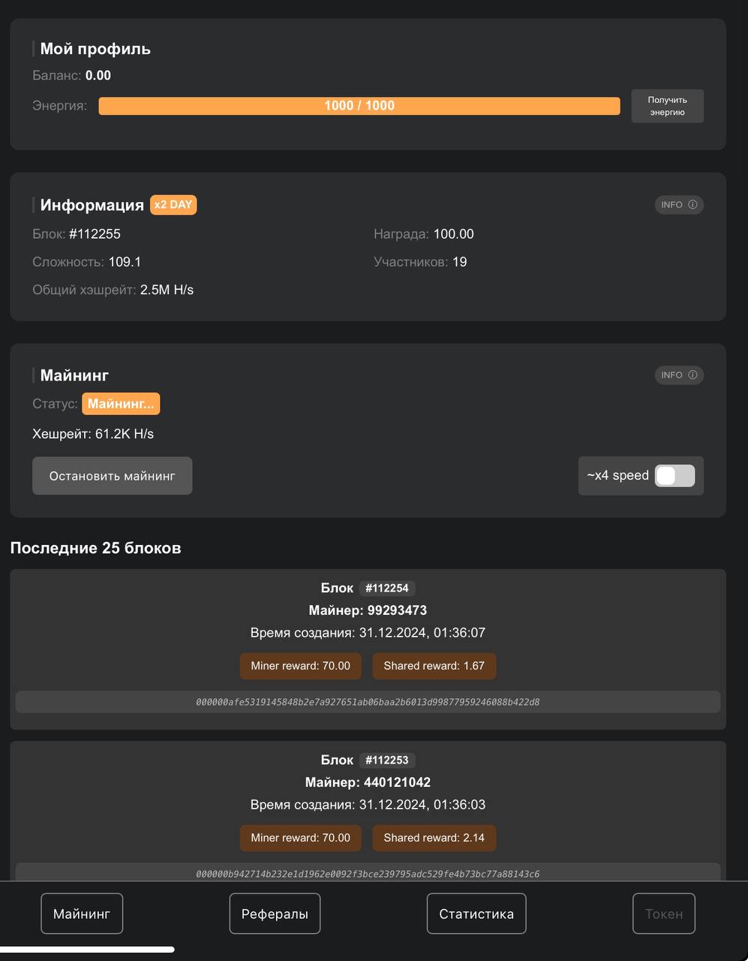Click the Майнинг... status badge

(x=121, y=404)
